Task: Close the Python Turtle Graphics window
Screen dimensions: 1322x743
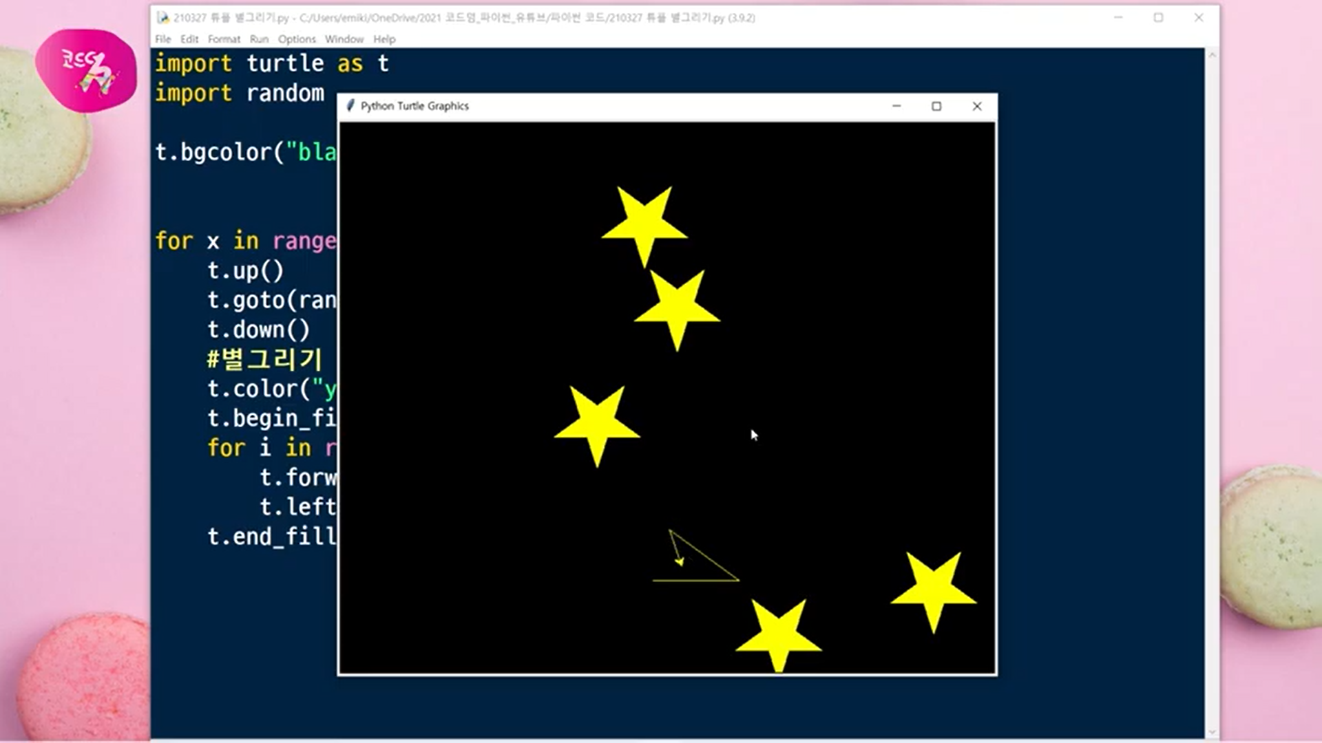Action: coord(977,106)
